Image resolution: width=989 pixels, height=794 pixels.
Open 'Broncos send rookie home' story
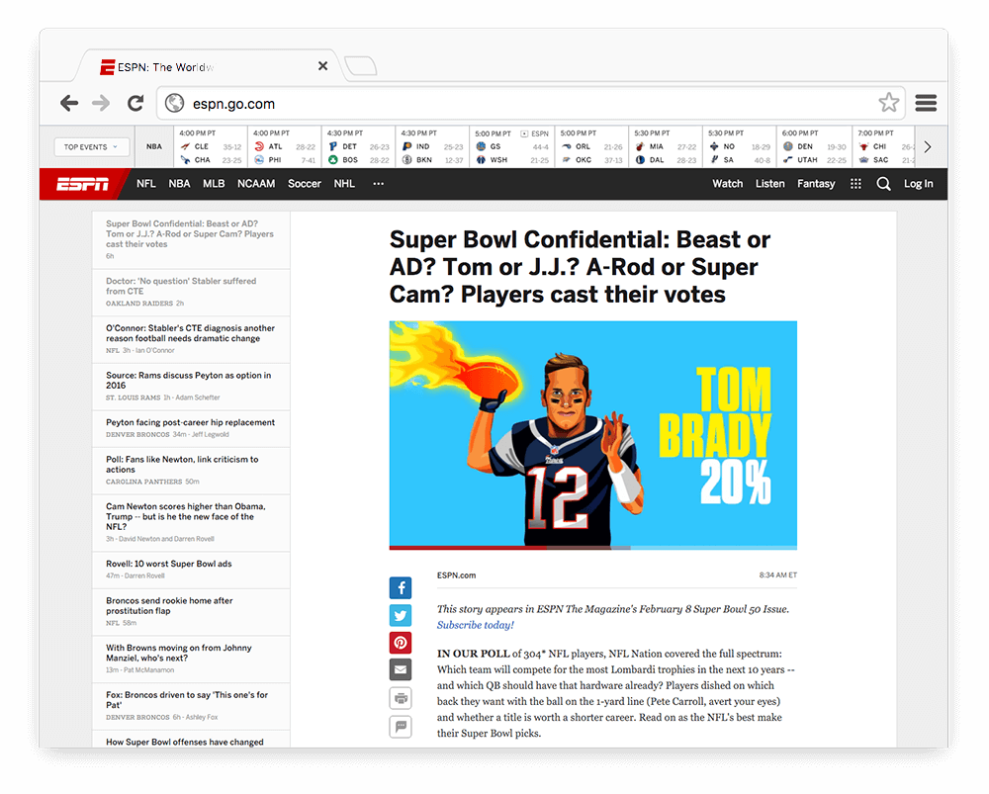191,612
